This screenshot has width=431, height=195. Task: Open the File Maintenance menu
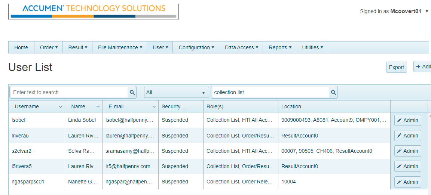tap(120, 47)
